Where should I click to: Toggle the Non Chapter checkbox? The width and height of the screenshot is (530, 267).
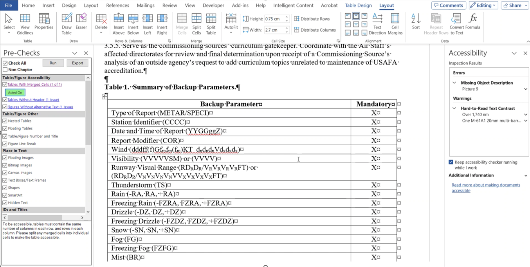(x=5, y=70)
